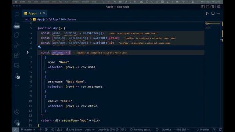This screenshot has width=235, height=132.
Task: Open the Testing view with clock badge
Action: coord(17,76)
